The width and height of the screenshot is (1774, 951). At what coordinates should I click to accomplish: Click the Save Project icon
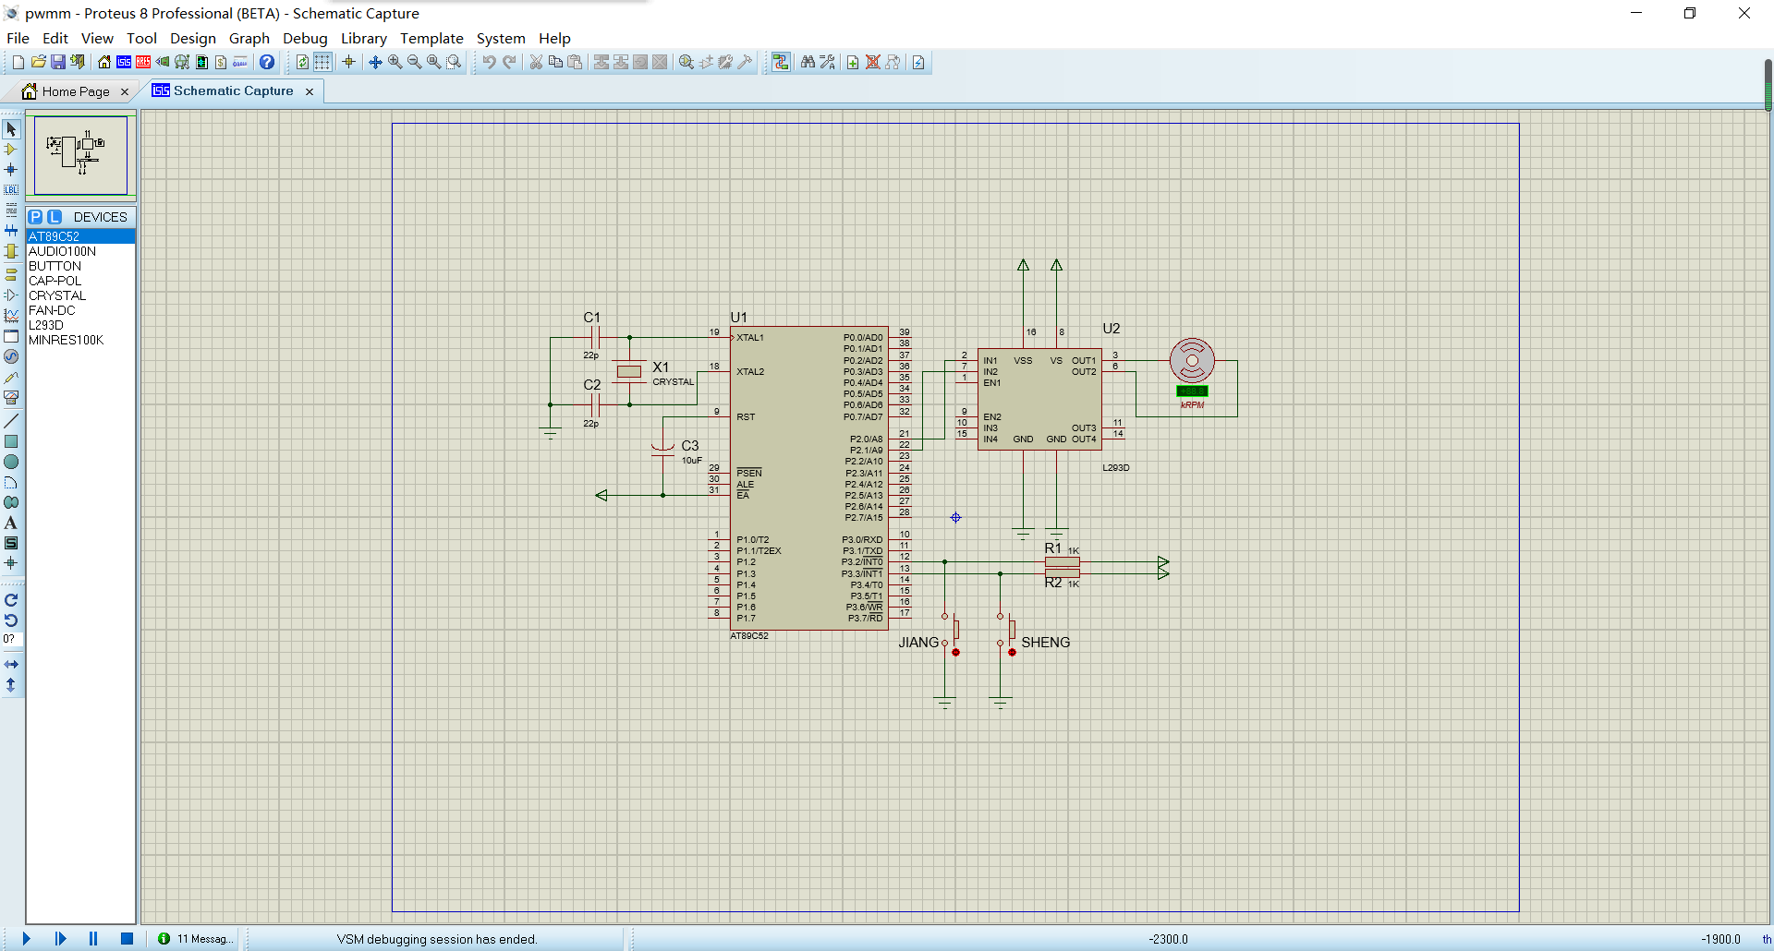click(58, 62)
